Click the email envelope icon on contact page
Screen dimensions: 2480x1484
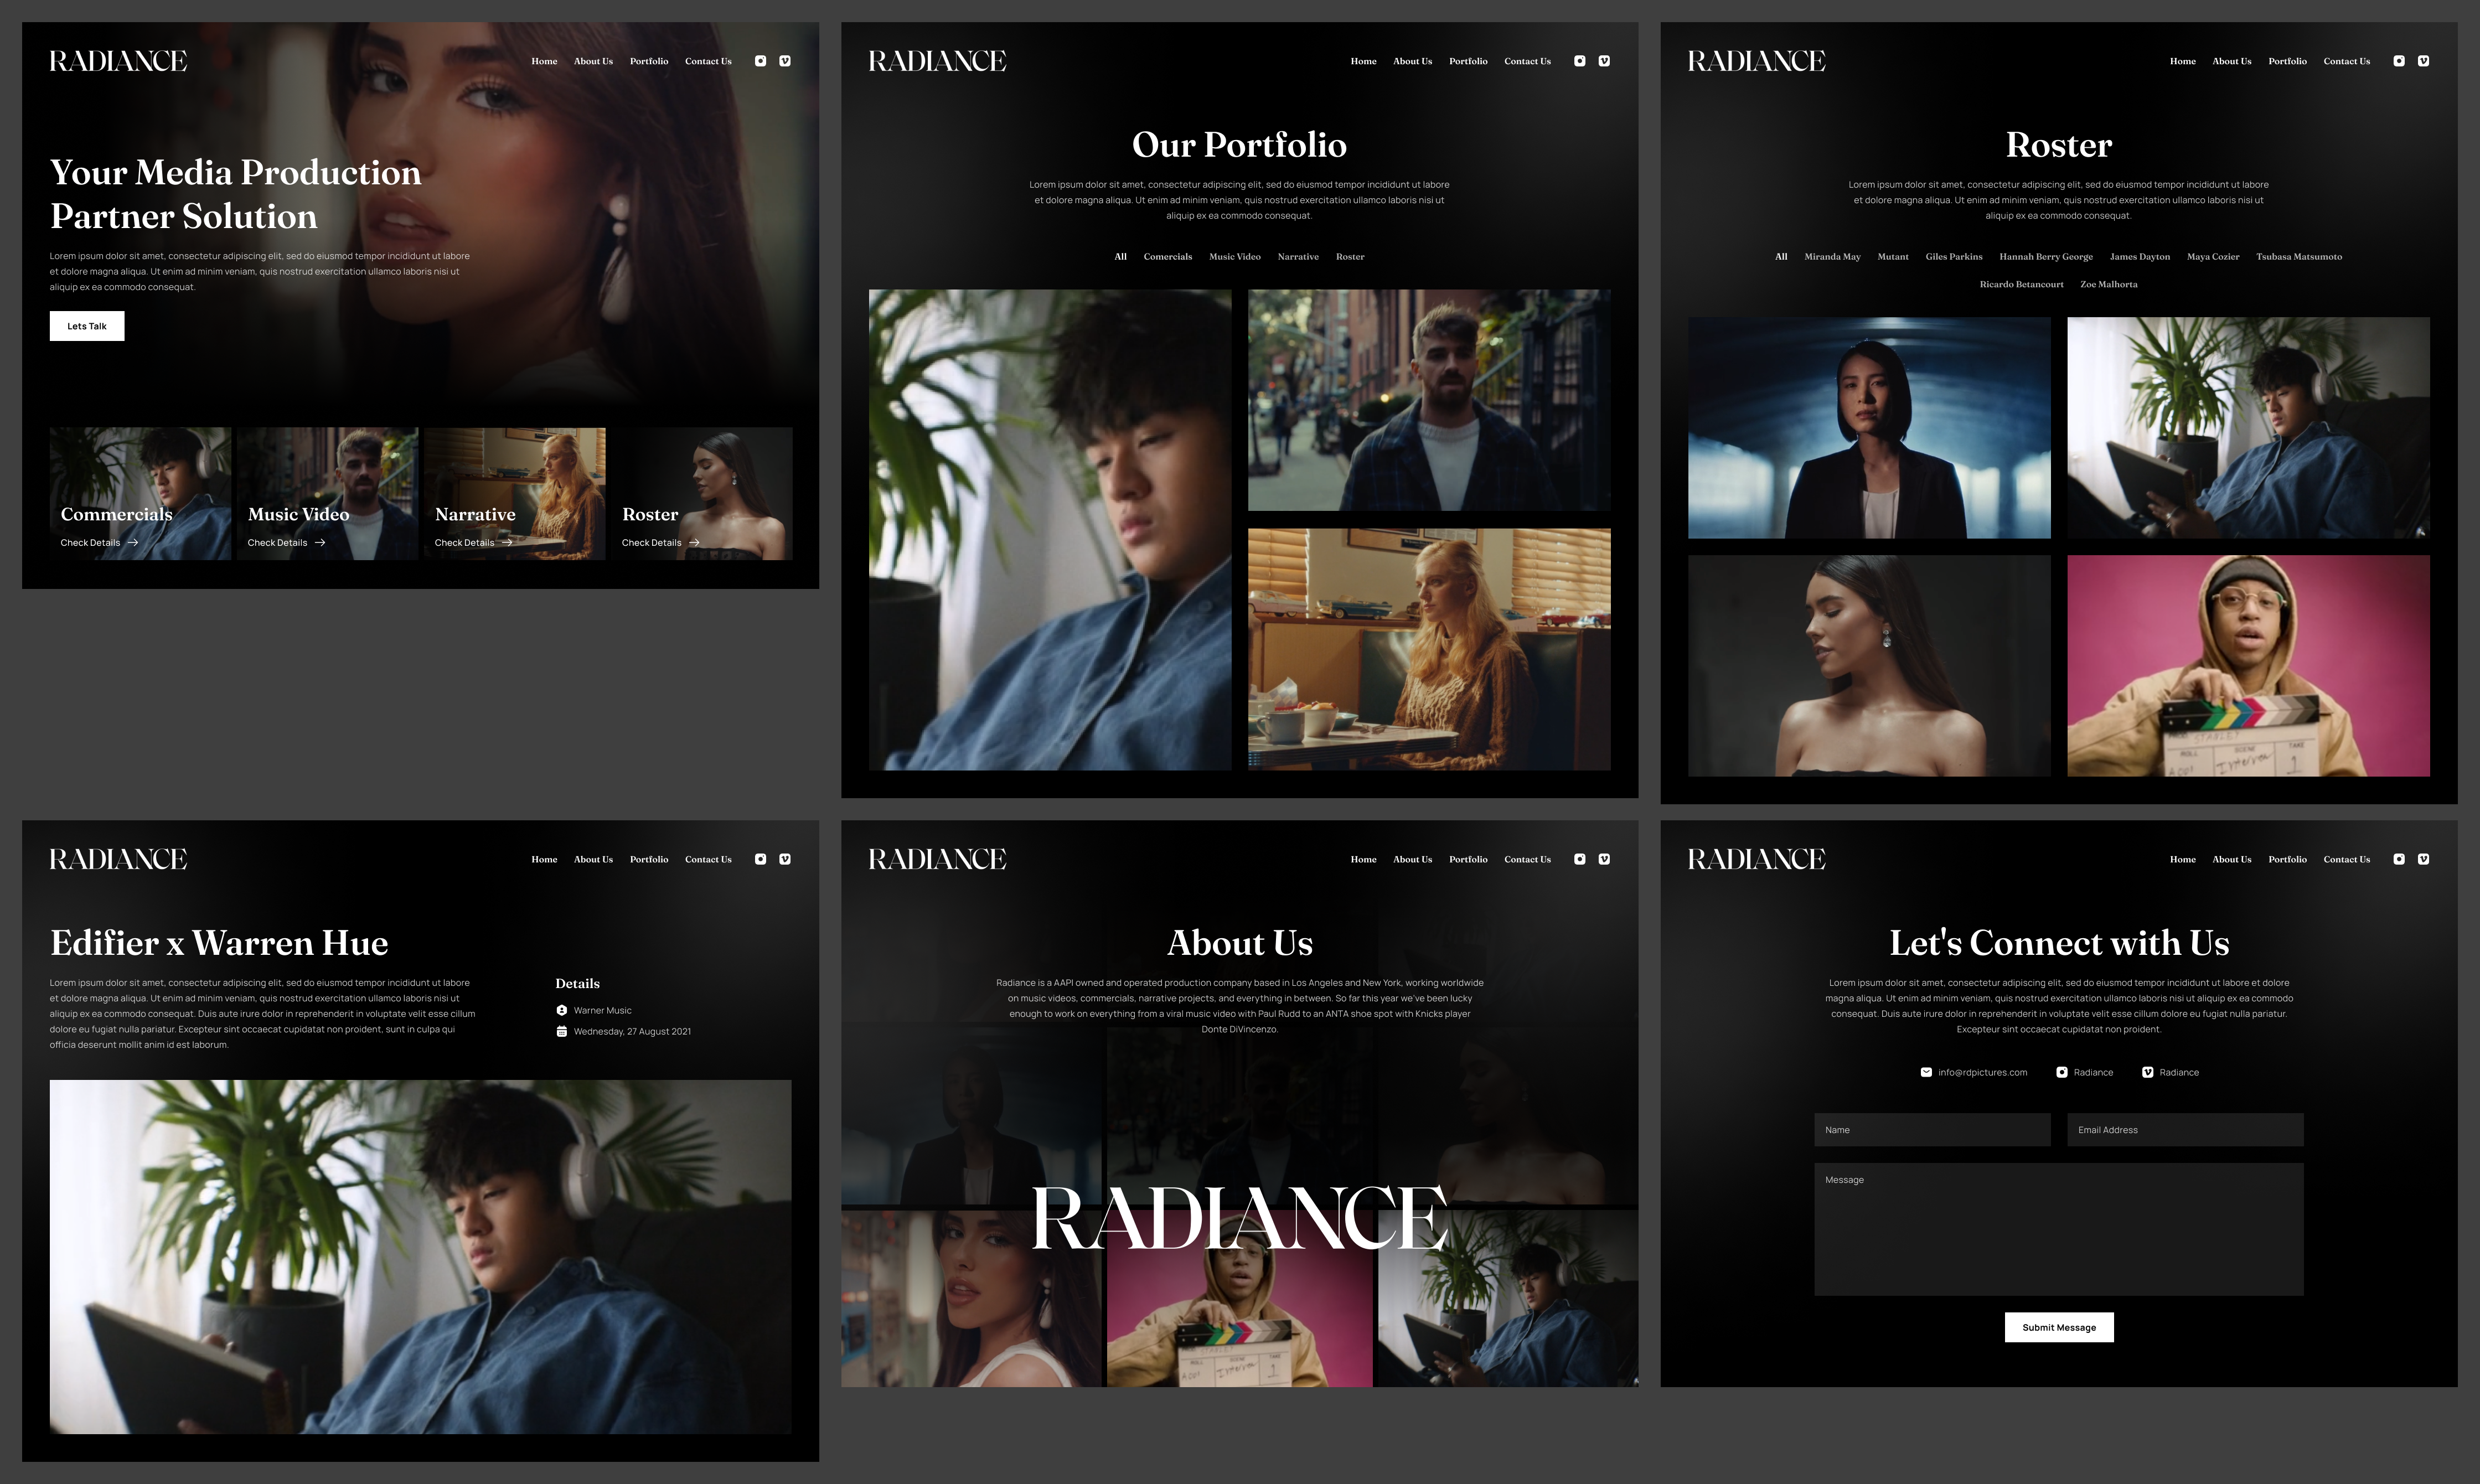(x=1926, y=1071)
